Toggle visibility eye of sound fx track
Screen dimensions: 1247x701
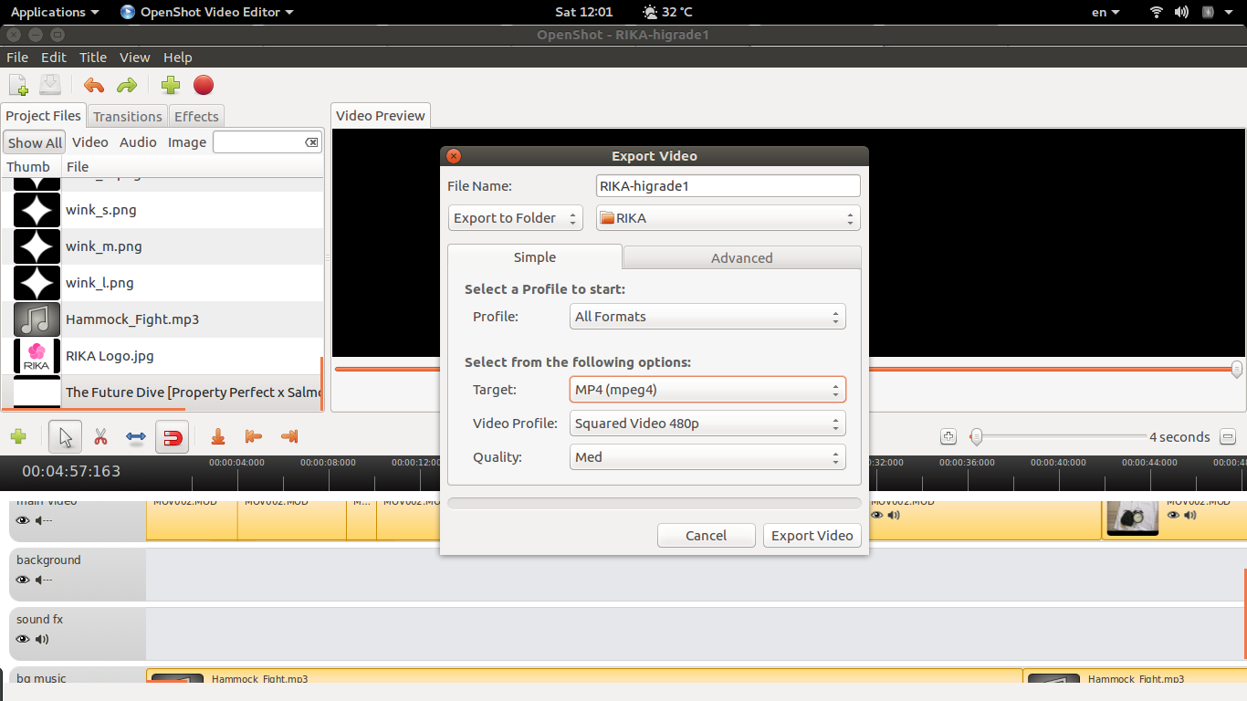point(23,639)
